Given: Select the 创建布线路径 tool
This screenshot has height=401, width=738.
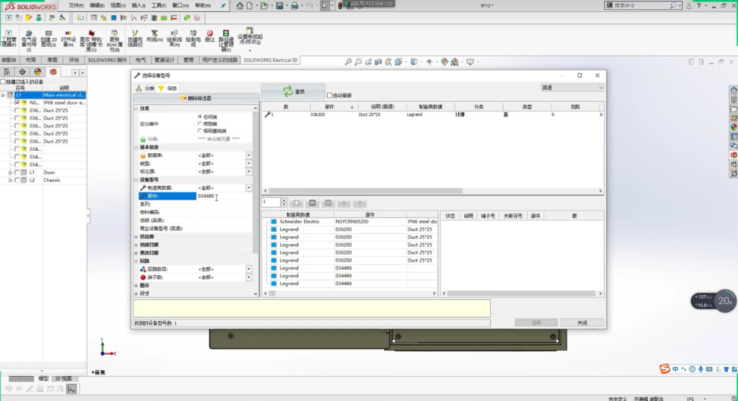Looking at the screenshot, I should [135, 39].
